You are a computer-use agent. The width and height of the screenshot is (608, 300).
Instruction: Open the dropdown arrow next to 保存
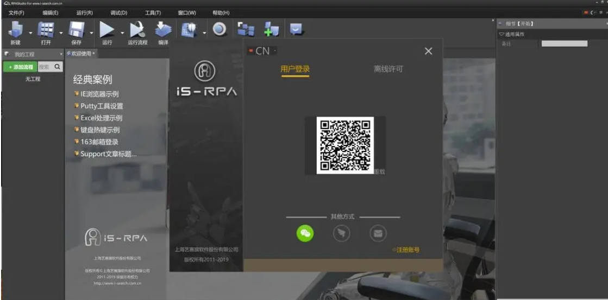(x=91, y=33)
